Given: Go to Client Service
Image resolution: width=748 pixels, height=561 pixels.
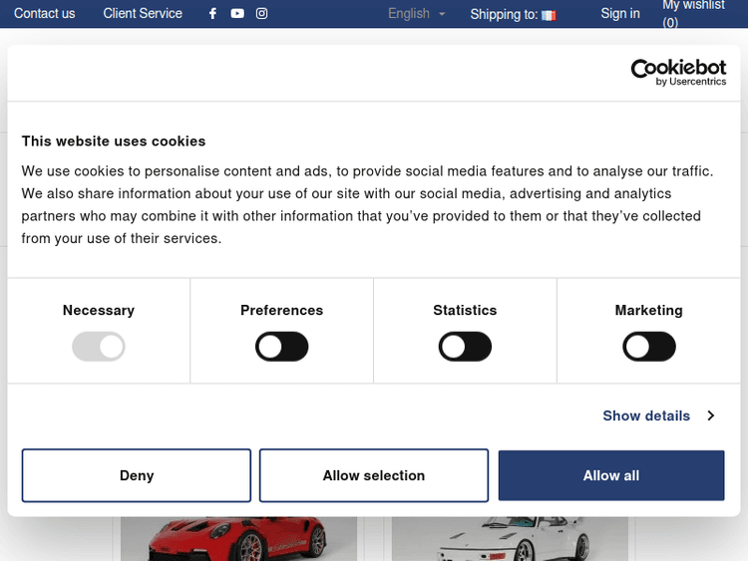Looking at the screenshot, I should [143, 14].
